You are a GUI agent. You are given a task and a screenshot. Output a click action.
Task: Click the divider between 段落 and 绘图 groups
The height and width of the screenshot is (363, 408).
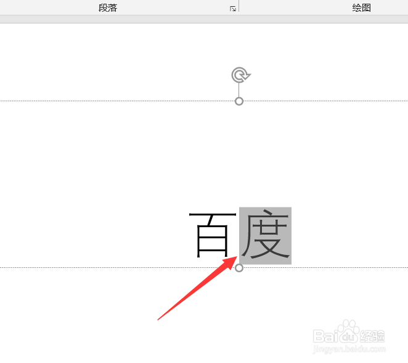point(239,6)
